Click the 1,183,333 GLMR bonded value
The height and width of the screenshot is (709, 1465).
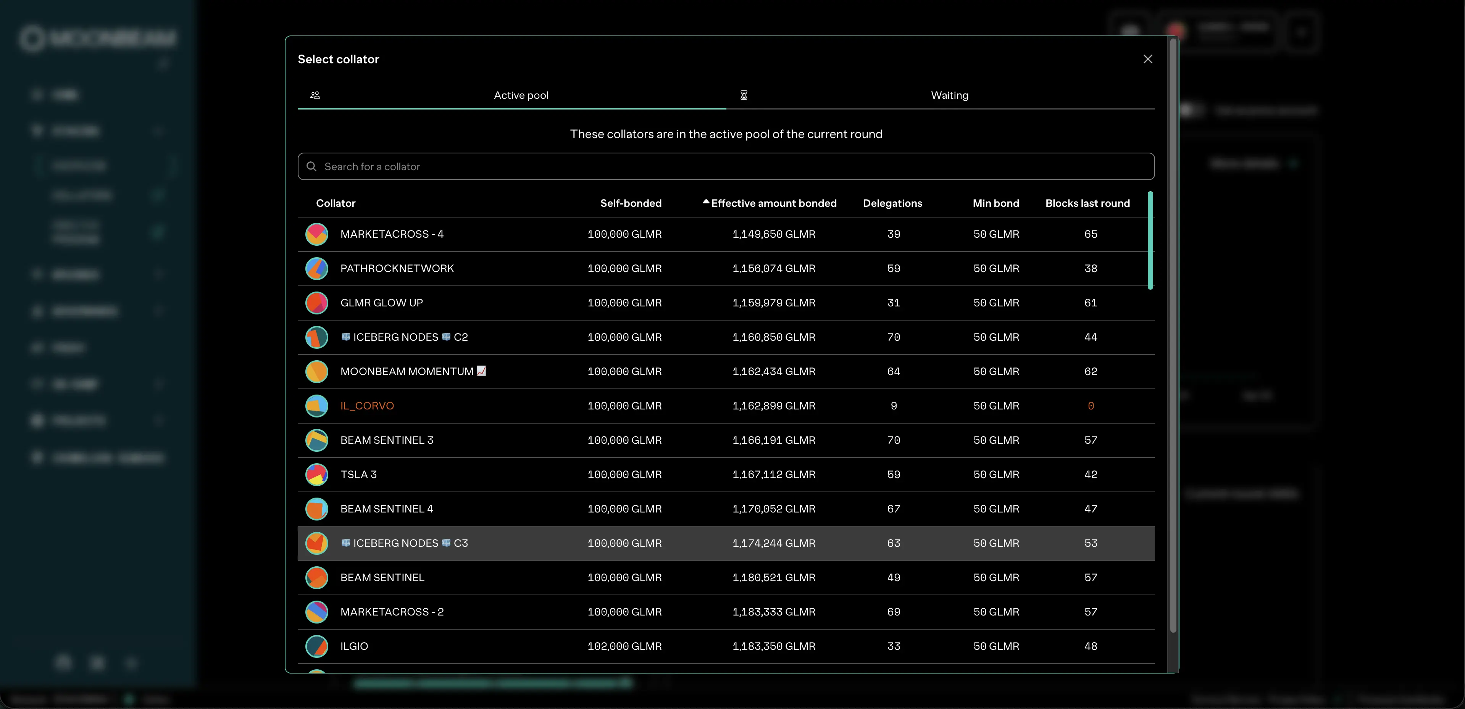tap(773, 612)
